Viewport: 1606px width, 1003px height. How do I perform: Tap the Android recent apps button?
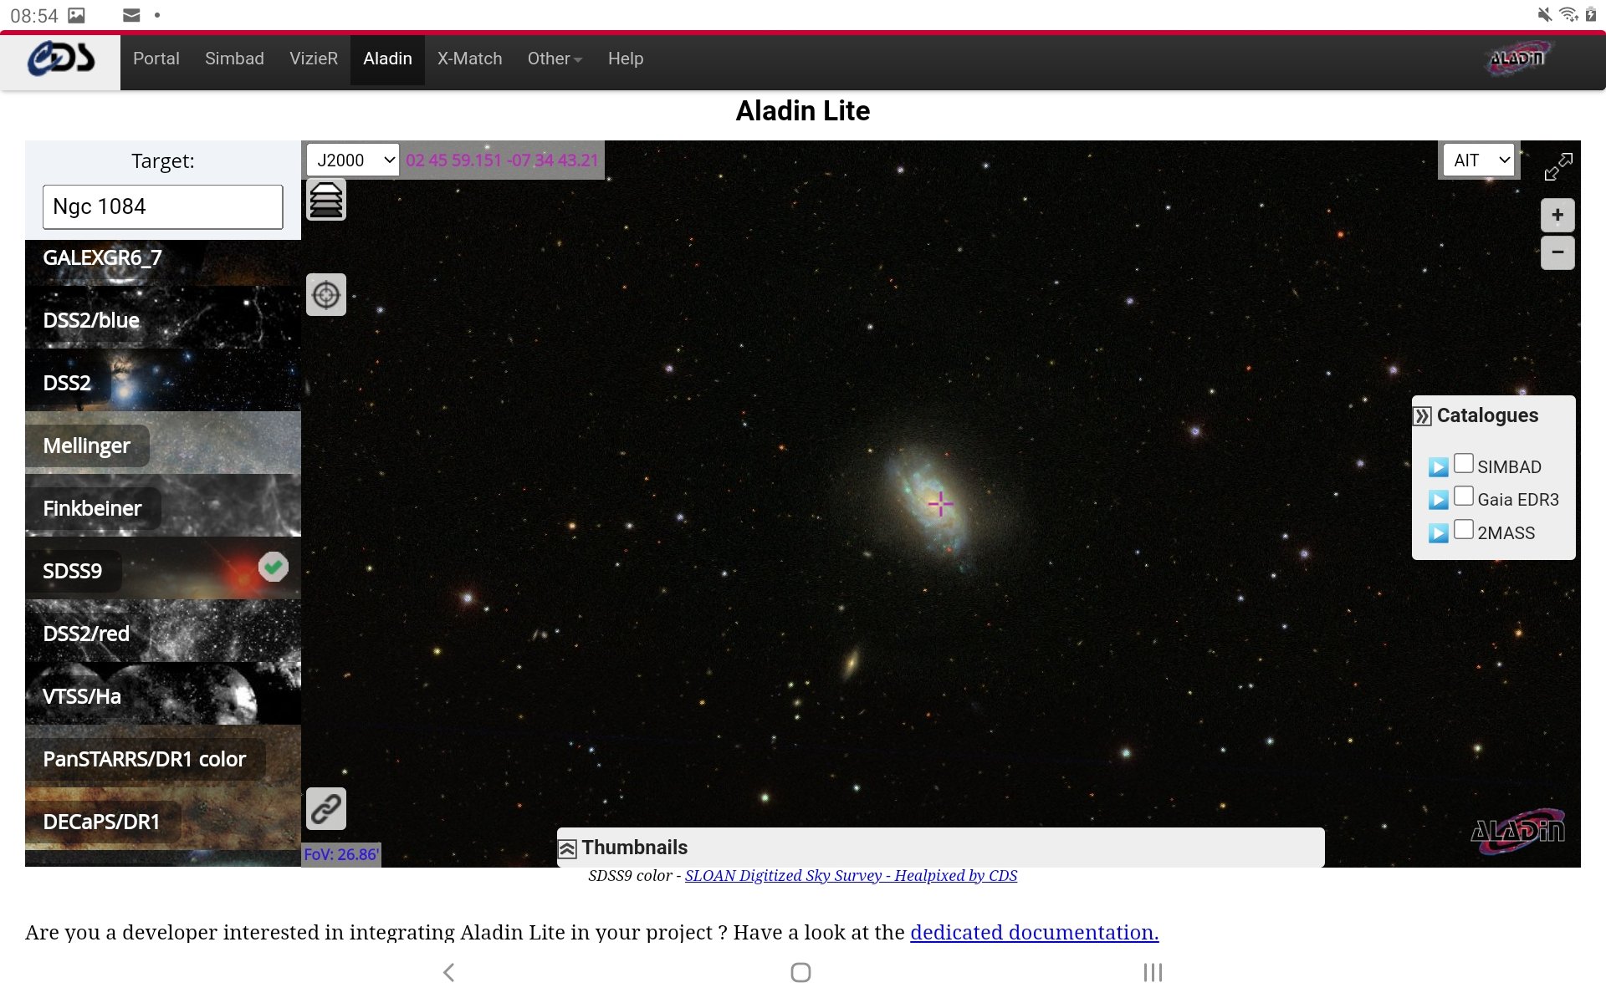click(x=1153, y=972)
